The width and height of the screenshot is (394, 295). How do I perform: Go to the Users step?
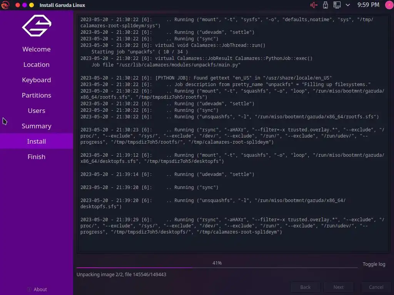pyautogui.click(x=37, y=111)
